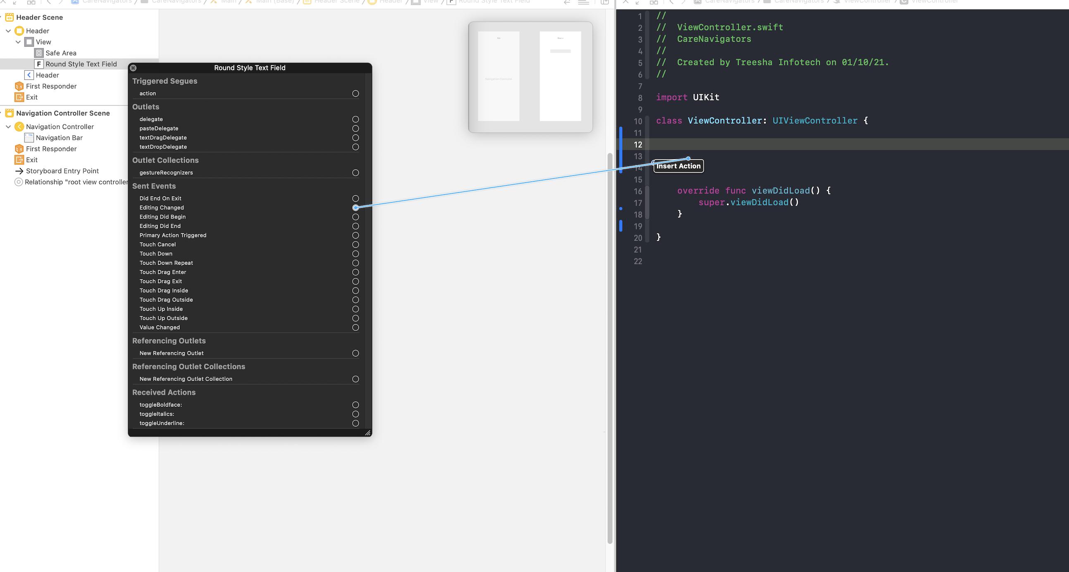Click the Editing Did Begin circle
Image resolution: width=1069 pixels, height=572 pixels.
coord(356,217)
